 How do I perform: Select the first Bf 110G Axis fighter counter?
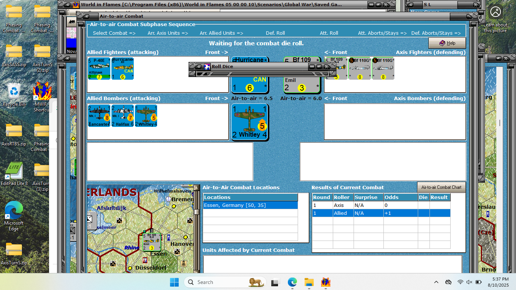360,68
